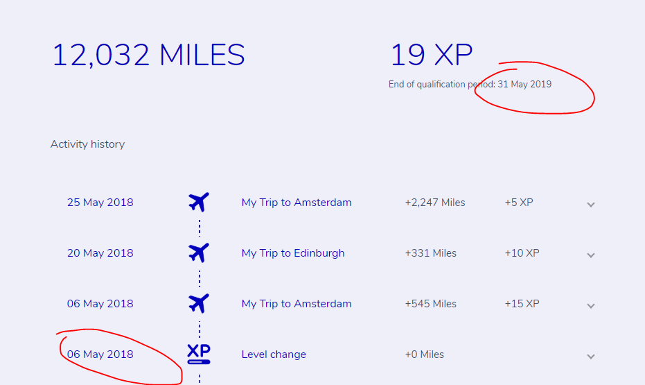
Task: Click the 20 May 2018 date
Action: 100,253
